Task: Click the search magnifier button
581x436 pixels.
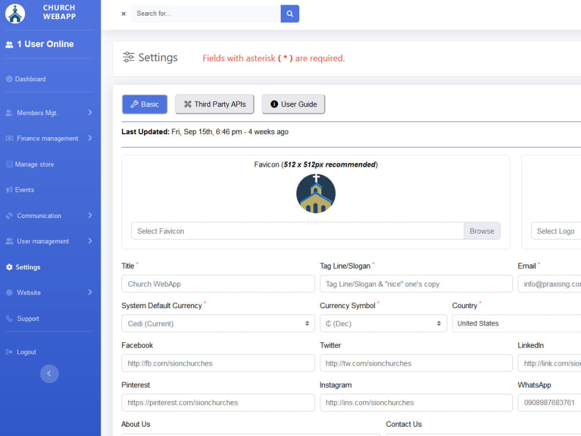Action: tap(290, 14)
